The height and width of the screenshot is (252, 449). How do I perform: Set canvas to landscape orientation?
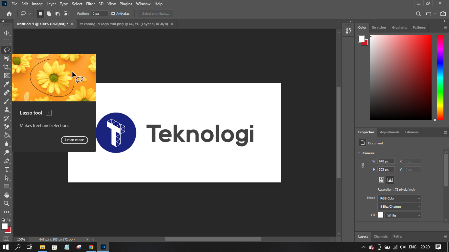pyautogui.click(x=390, y=180)
